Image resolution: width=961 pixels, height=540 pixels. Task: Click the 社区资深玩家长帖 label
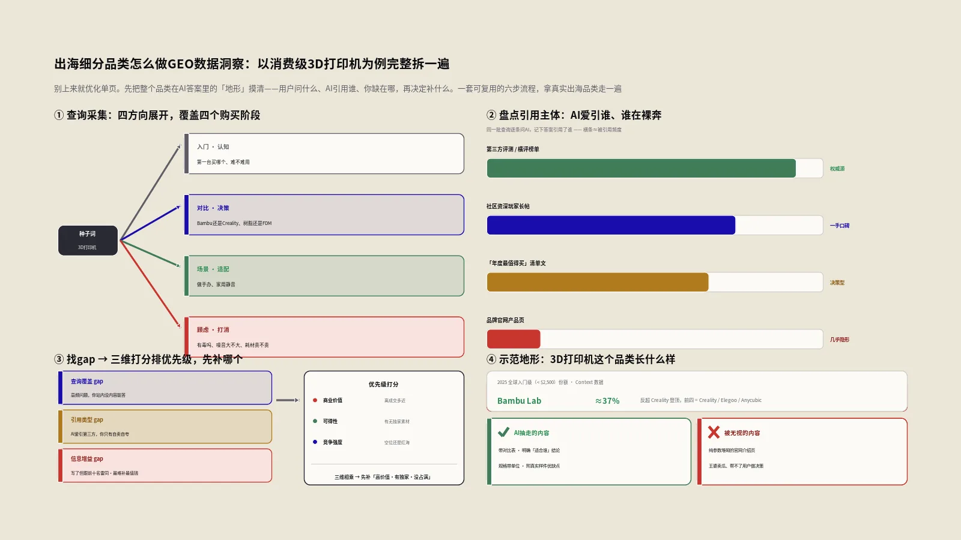(508, 206)
